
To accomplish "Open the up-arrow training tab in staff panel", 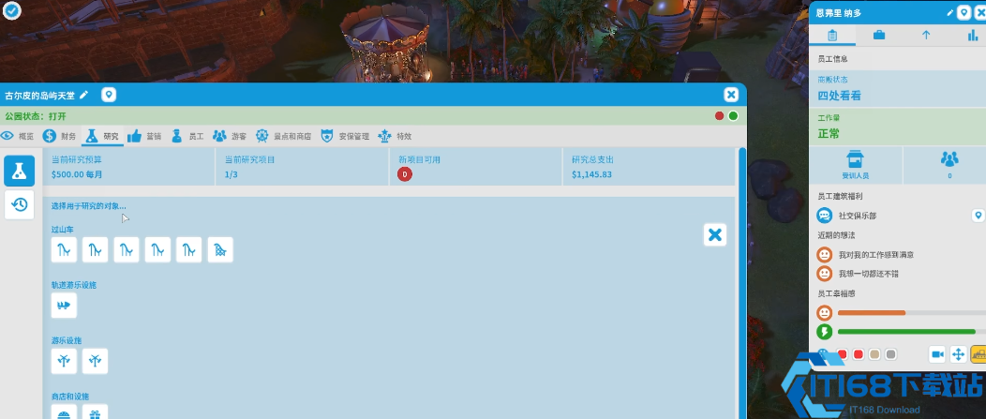I will click(926, 36).
